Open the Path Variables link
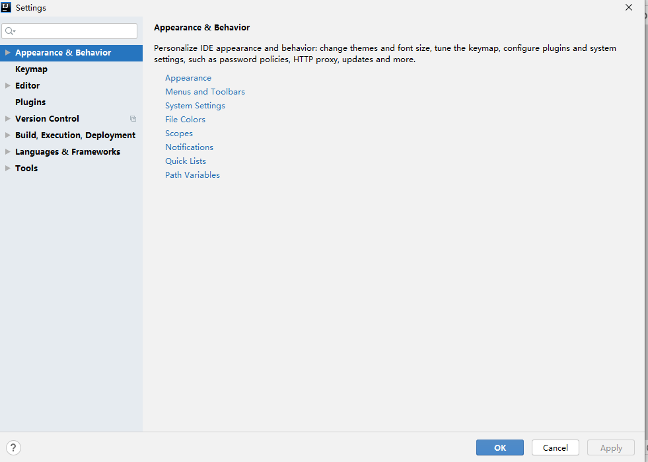 coord(193,175)
